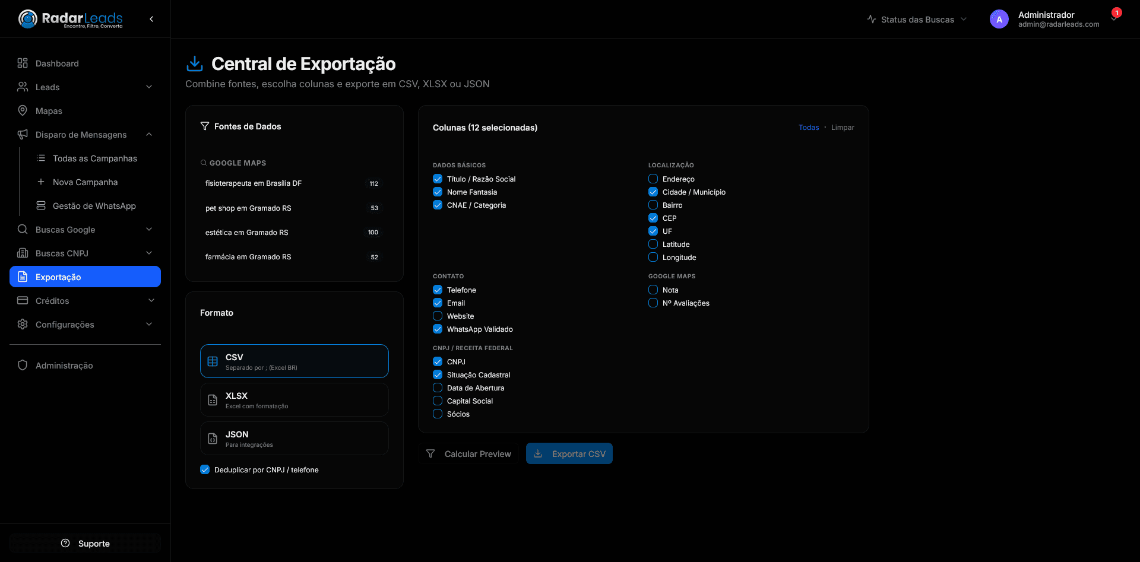Click the Fontes de Dados funnel icon

205,126
